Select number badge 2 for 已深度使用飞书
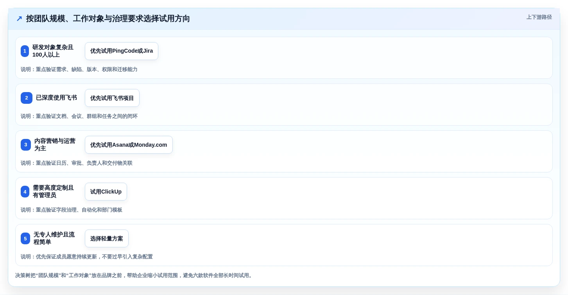Image resolution: width=568 pixels, height=295 pixels. click(27, 98)
